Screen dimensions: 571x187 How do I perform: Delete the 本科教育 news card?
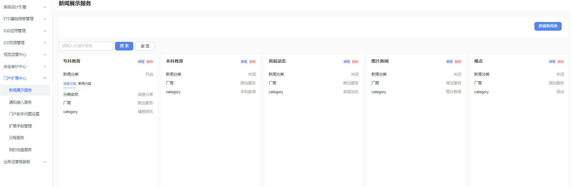tap(252, 62)
